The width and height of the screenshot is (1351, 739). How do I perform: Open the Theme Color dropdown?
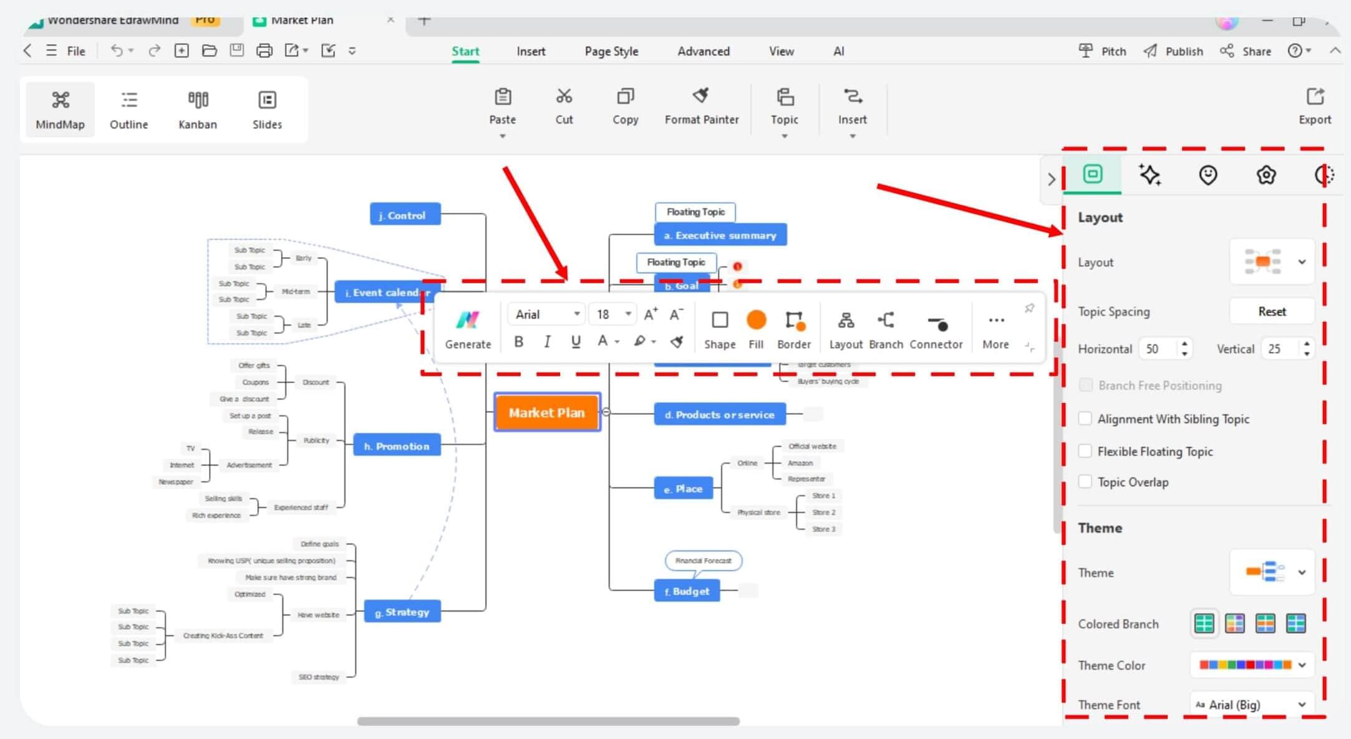coord(1303,664)
